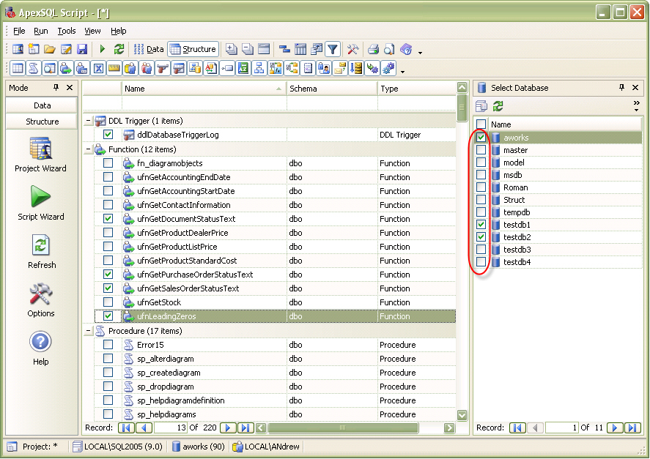The width and height of the screenshot is (650, 459).
Task: Click the Data button in toolbar
Action: tap(149, 49)
